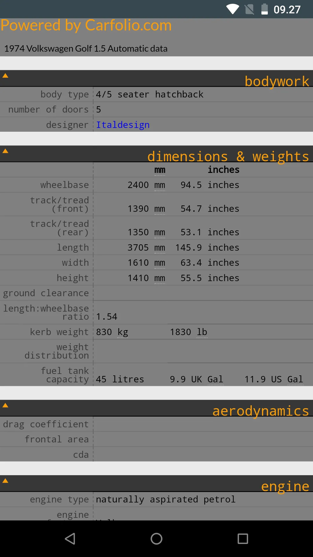The height and width of the screenshot is (557, 313).
Task: Select the kerb weight row label
Action: coord(59,332)
